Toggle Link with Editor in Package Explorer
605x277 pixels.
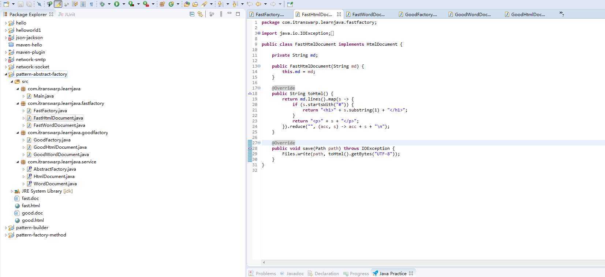point(200,14)
